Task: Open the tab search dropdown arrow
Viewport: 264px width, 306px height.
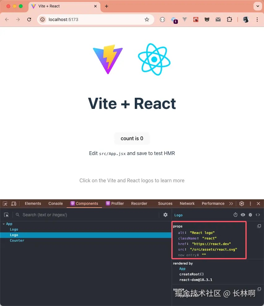Action: [258, 6]
